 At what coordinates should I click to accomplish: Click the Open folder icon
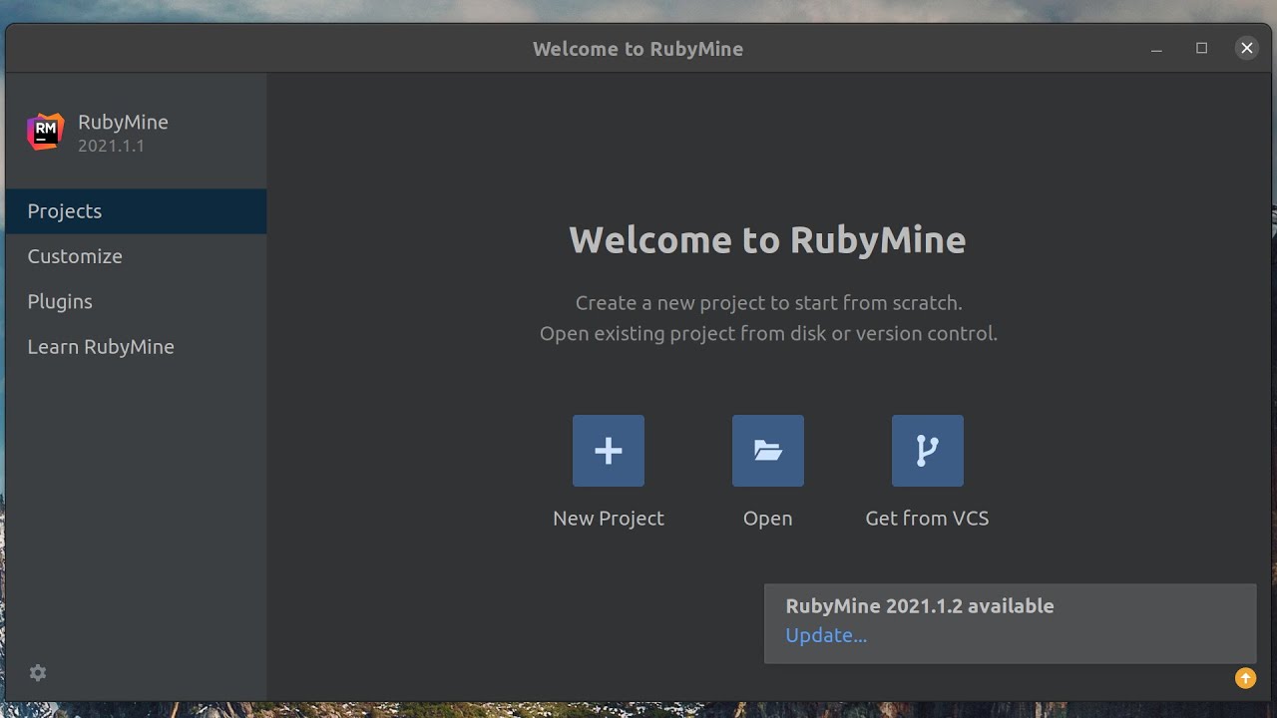768,451
